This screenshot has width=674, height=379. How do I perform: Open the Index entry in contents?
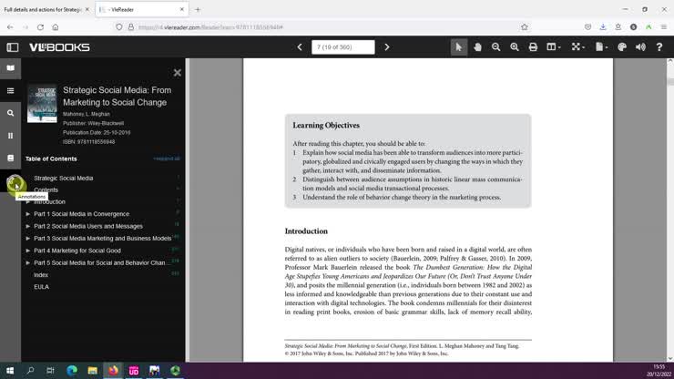41,274
